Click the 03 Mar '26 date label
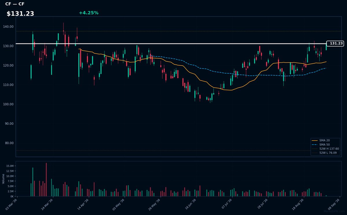 click(12, 204)
